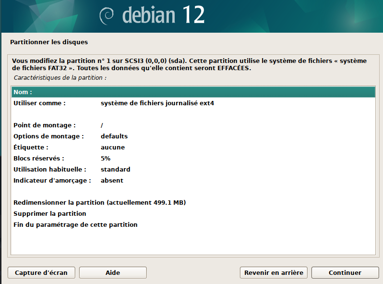Go back with Revenir en arrière
This screenshot has width=383, height=284.
click(x=274, y=272)
